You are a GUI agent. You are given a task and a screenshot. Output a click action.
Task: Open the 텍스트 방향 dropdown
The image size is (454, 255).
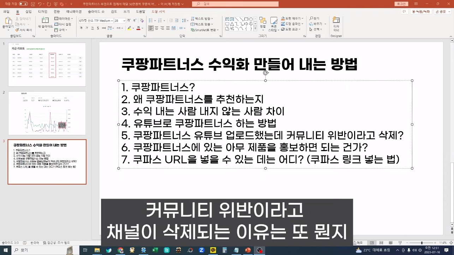pos(202,19)
